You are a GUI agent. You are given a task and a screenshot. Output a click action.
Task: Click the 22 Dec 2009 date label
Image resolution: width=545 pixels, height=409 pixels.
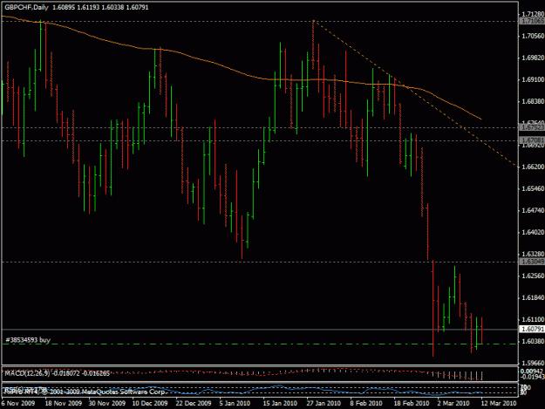point(194,403)
